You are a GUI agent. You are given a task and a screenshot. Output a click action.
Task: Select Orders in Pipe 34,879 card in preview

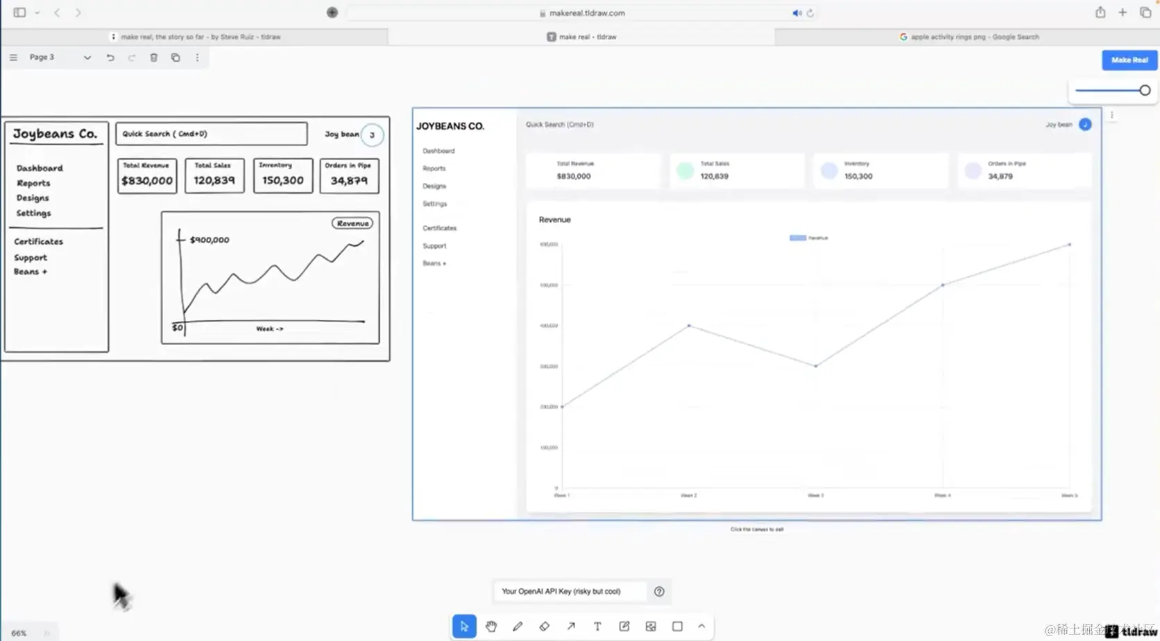coord(1025,170)
